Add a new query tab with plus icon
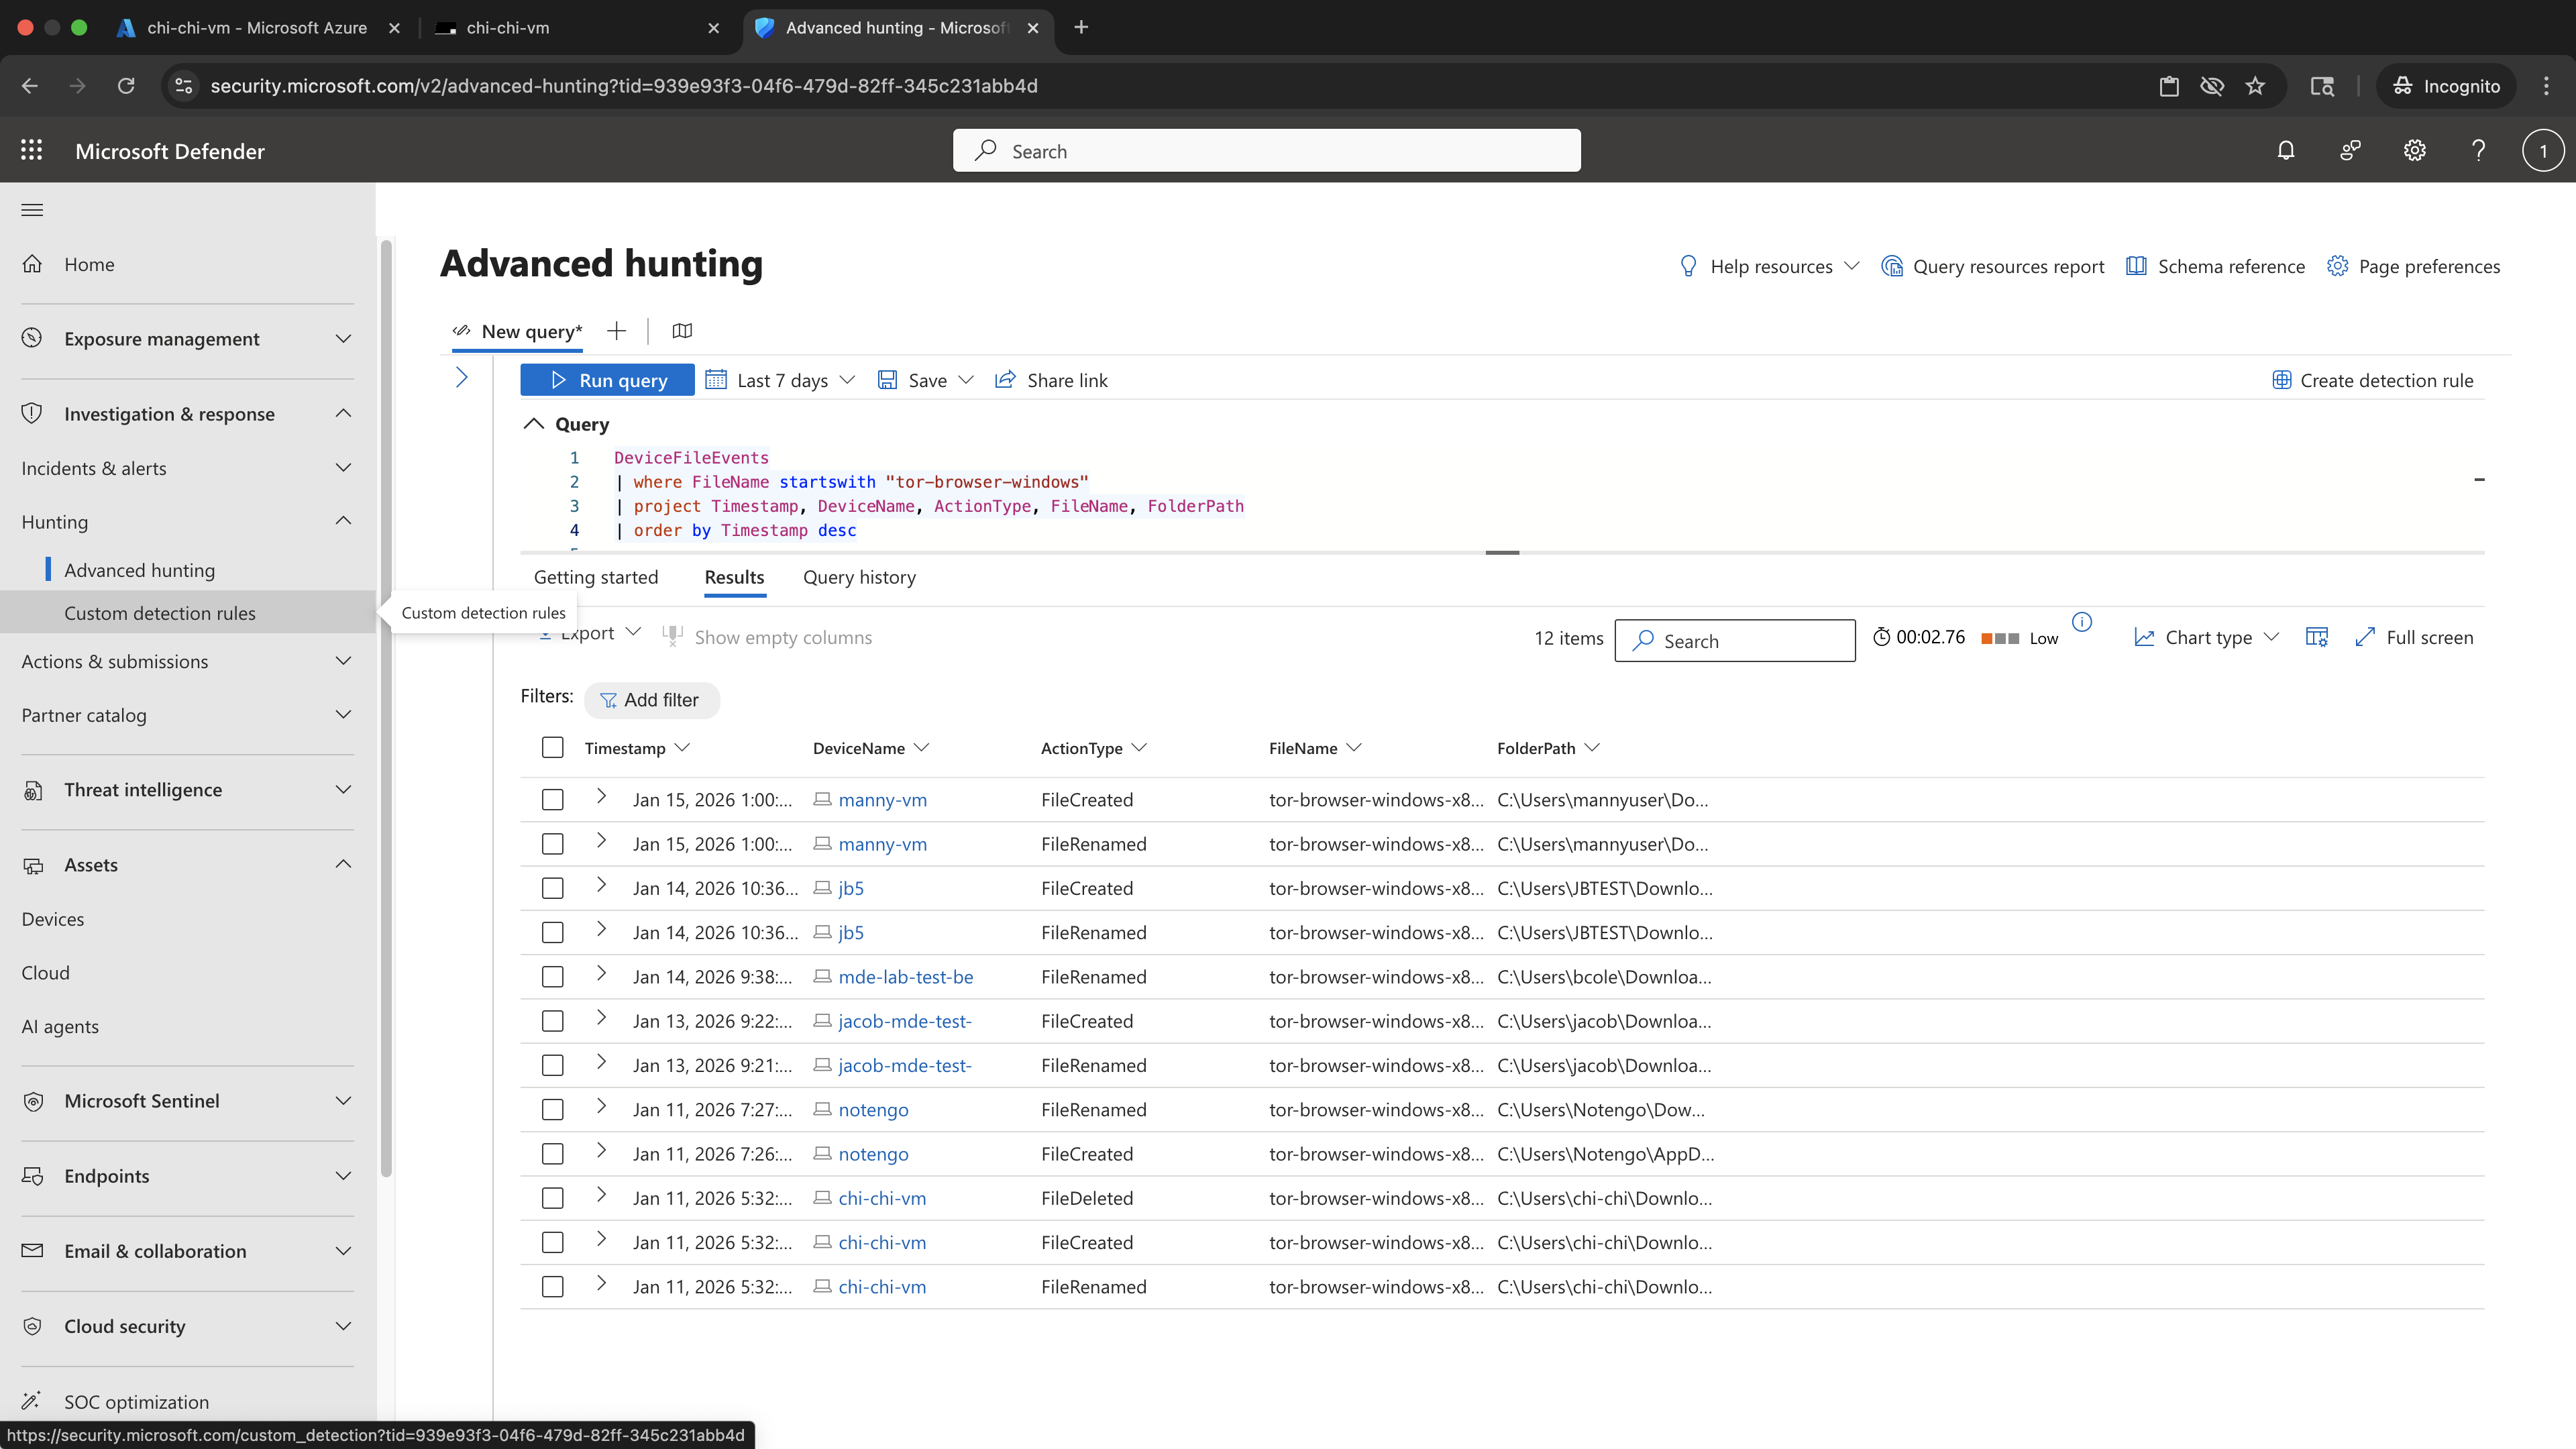 coord(616,331)
